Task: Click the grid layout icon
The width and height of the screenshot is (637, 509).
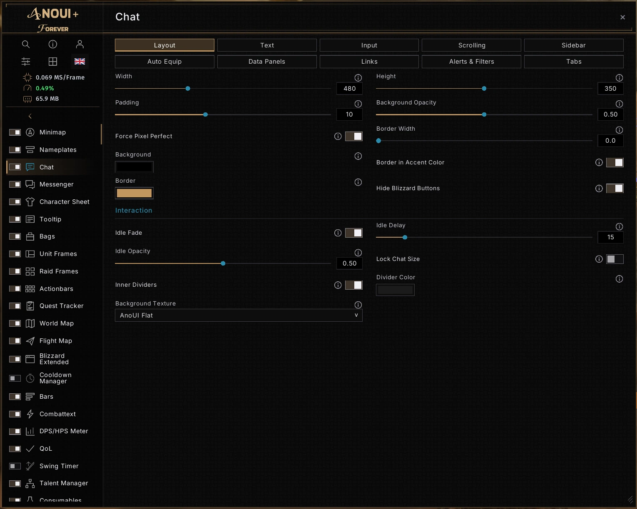Action: point(53,62)
